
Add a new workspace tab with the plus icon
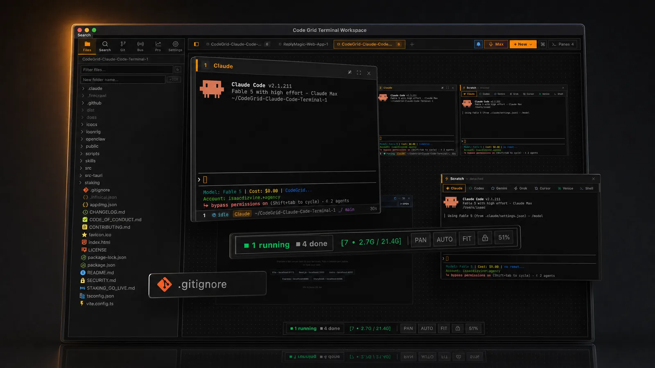click(x=412, y=44)
